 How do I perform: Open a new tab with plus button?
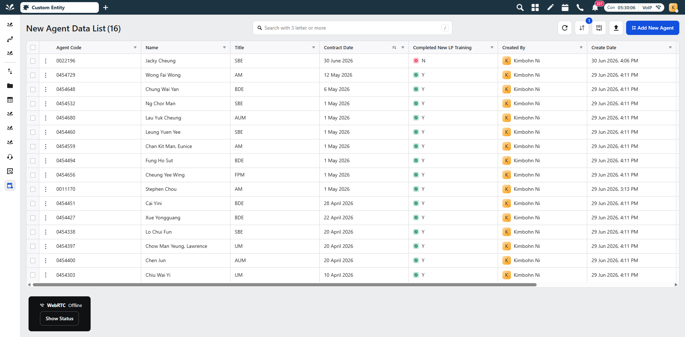[106, 7]
